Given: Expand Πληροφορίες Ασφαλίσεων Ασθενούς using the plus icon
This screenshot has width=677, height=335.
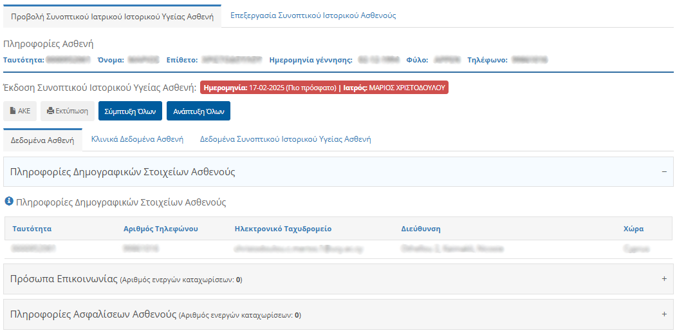Looking at the screenshot, I should (663, 314).
